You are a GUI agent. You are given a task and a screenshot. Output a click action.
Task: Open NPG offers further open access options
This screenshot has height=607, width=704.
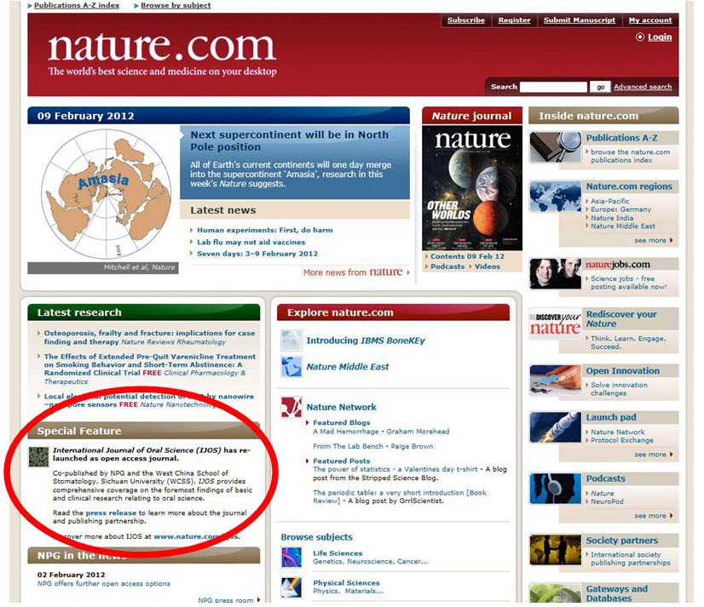pyautogui.click(x=104, y=584)
